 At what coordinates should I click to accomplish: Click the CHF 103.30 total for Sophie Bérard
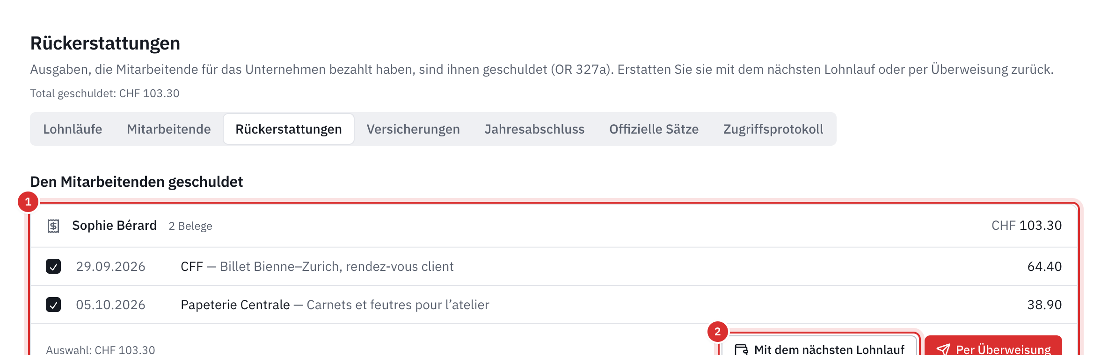1027,226
